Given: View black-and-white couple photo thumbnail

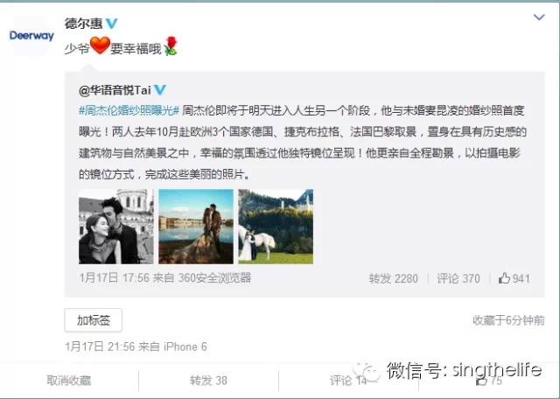Looking at the screenshot, I should tap(116, 227).
